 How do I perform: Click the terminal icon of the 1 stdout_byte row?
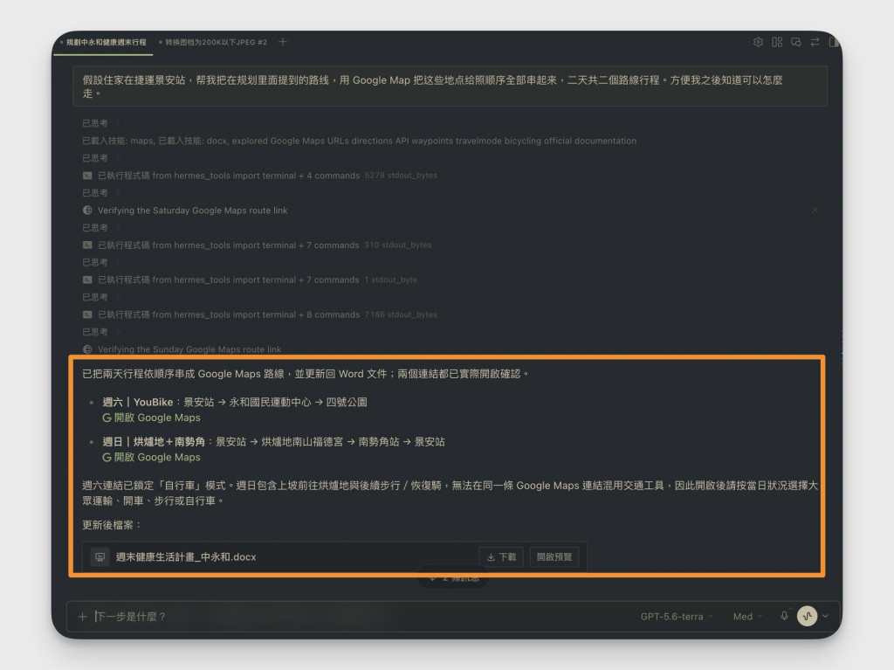(87, 280)
